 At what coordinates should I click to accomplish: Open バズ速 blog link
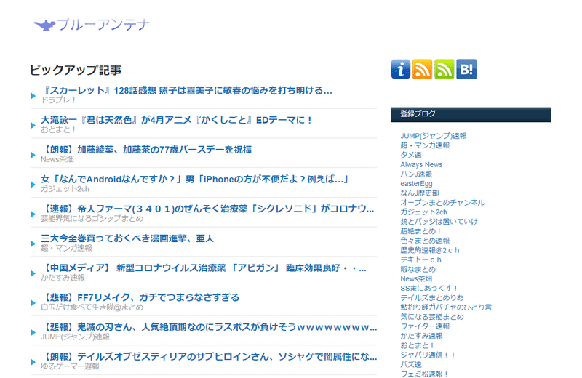[x=410, y=364]
